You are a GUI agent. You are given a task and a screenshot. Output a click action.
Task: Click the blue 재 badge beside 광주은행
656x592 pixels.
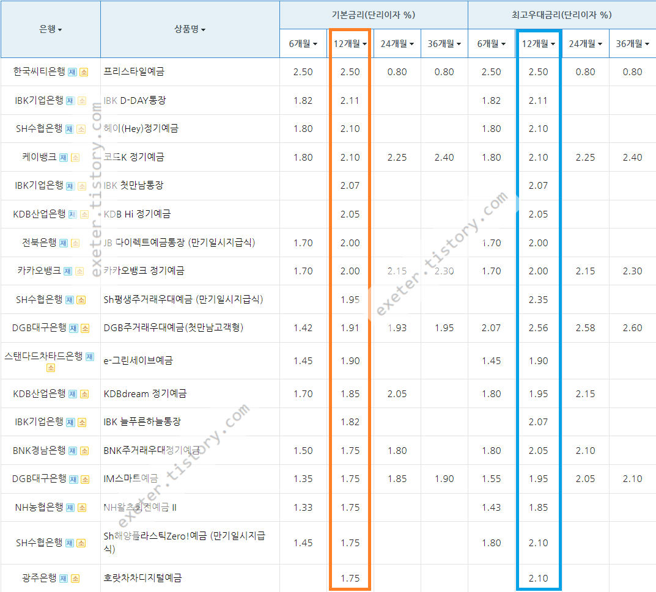(64, 578)
